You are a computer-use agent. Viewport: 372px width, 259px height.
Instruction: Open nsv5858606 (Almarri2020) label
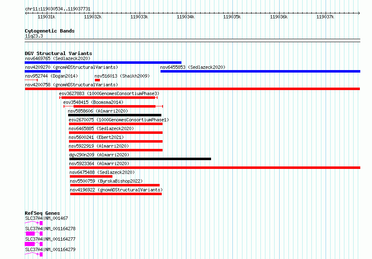[x=98, y=111]
